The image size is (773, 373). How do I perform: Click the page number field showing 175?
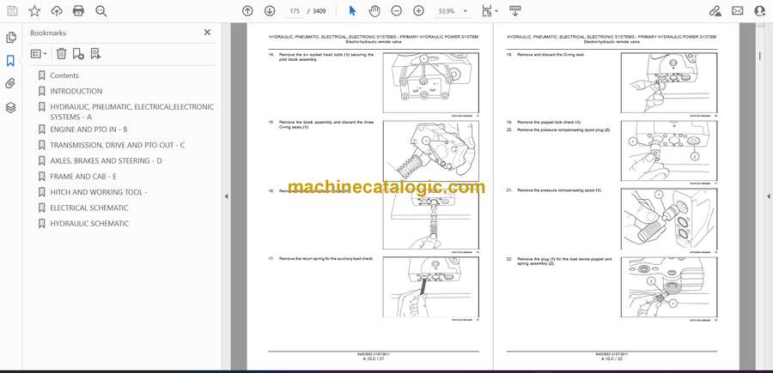click(x=295, y=11)
